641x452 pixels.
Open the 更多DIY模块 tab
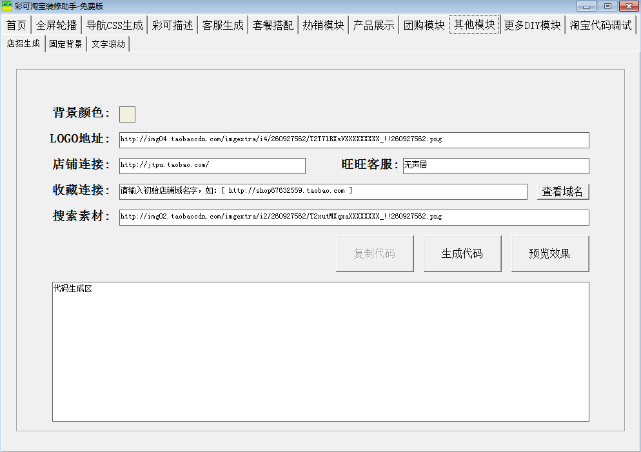532,26
